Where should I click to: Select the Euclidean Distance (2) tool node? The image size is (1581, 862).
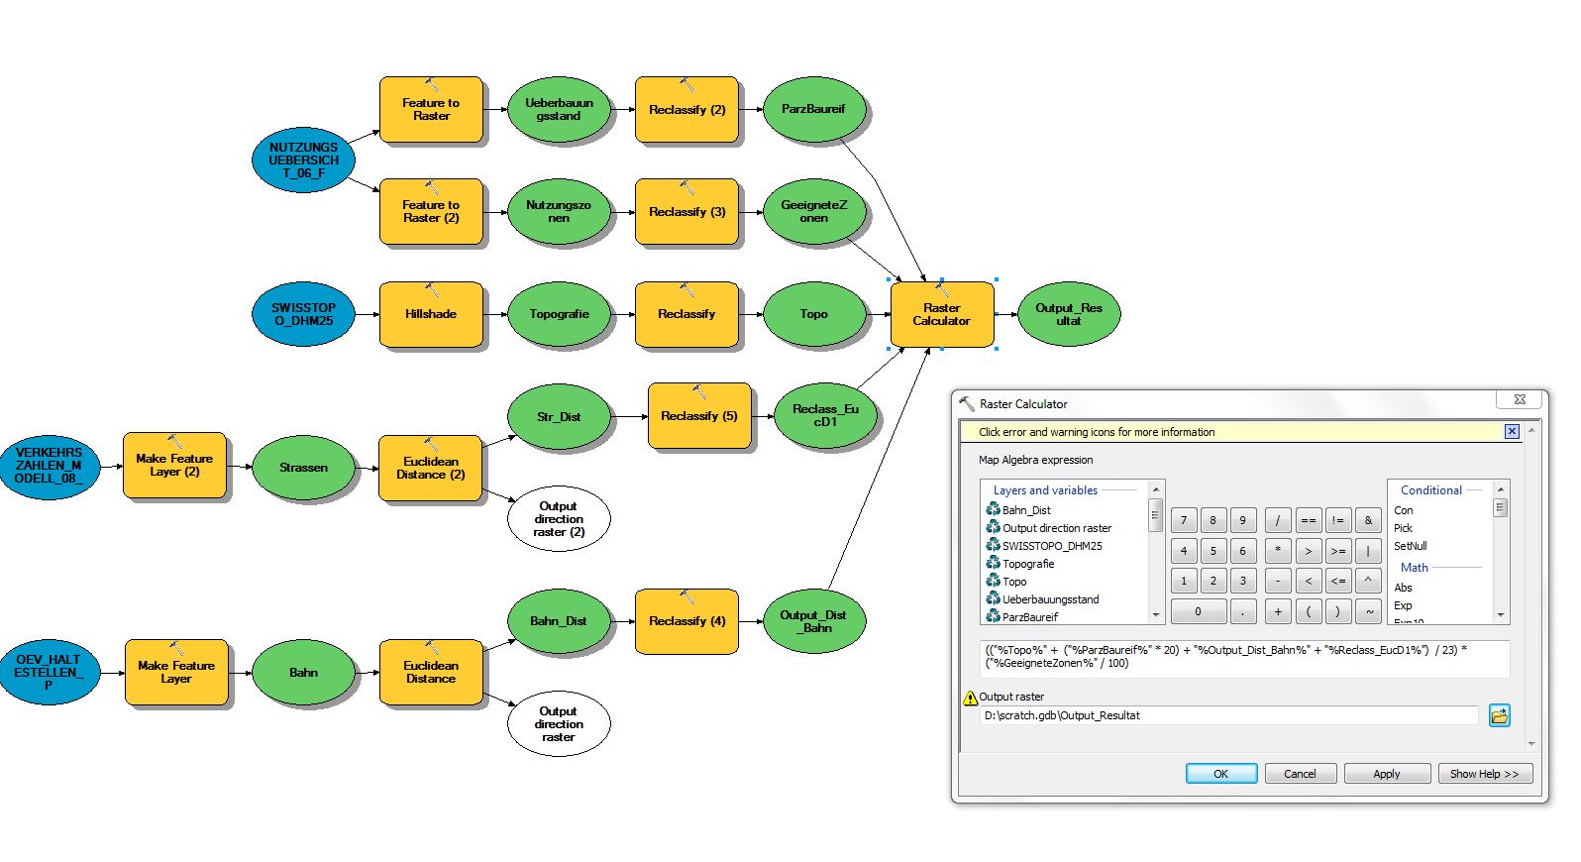pyautogui.click(x=431, y=469)
